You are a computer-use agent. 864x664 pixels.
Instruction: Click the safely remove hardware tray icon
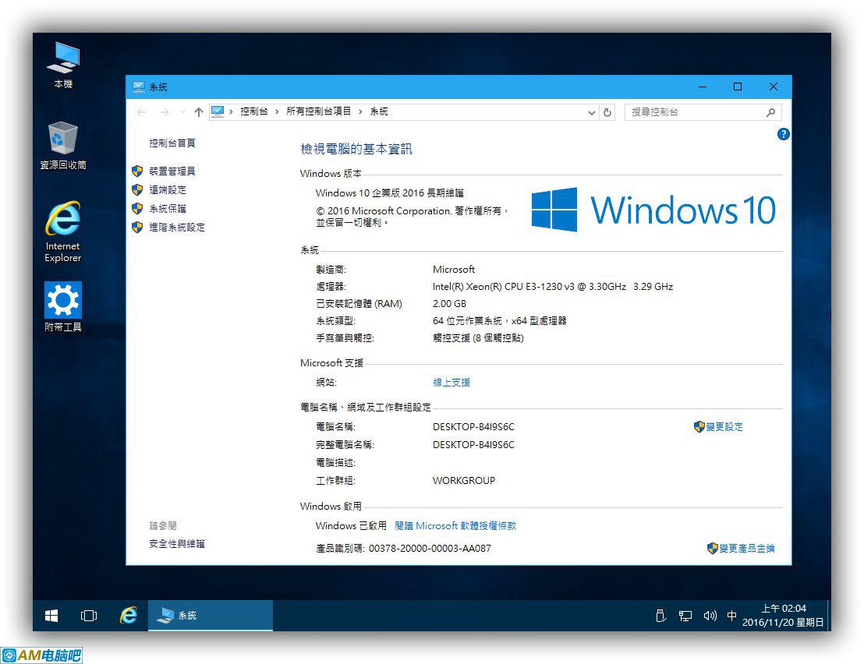point(661,616)
